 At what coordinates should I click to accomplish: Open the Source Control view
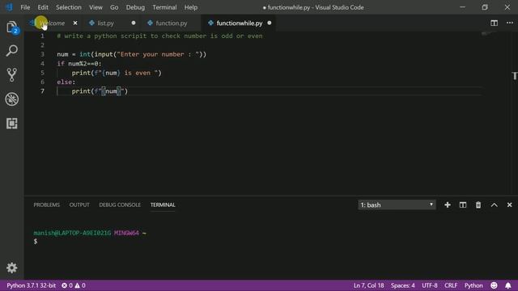12,75
